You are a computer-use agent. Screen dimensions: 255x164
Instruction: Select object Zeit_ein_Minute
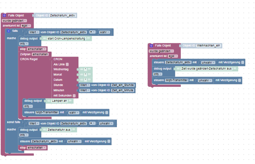pyautogui.click(x=123, y=90)
